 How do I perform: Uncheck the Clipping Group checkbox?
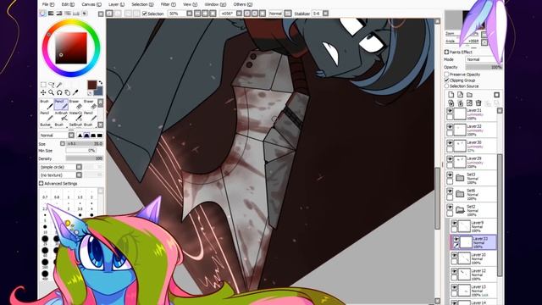446,80
